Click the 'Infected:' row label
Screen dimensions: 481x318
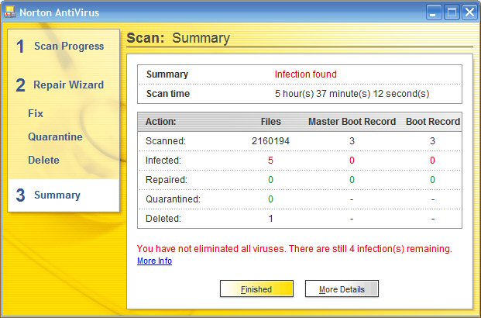(x=163, y=161)
